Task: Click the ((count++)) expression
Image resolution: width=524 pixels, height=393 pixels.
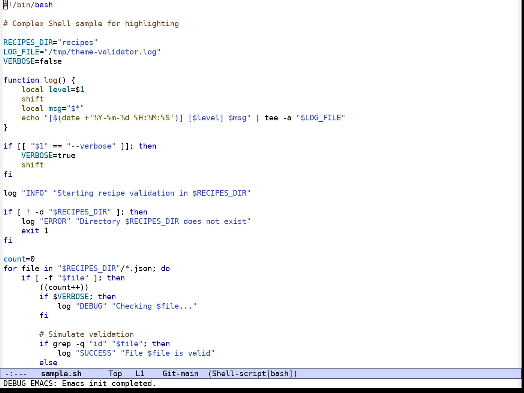Action: click(x=64, y=287)
